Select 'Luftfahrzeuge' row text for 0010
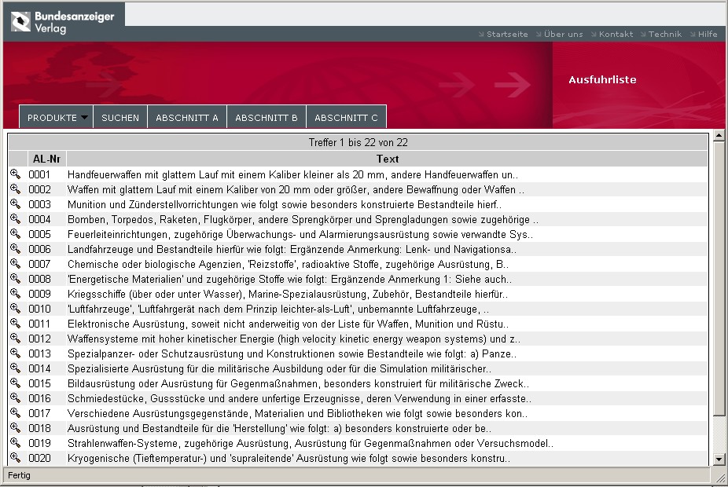728x487 pixels. 278,309
